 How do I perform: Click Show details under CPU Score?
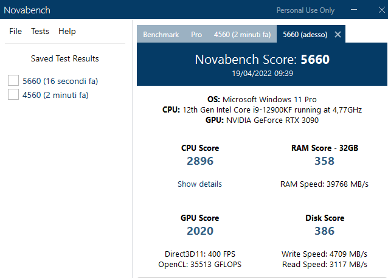pos(199,184)
